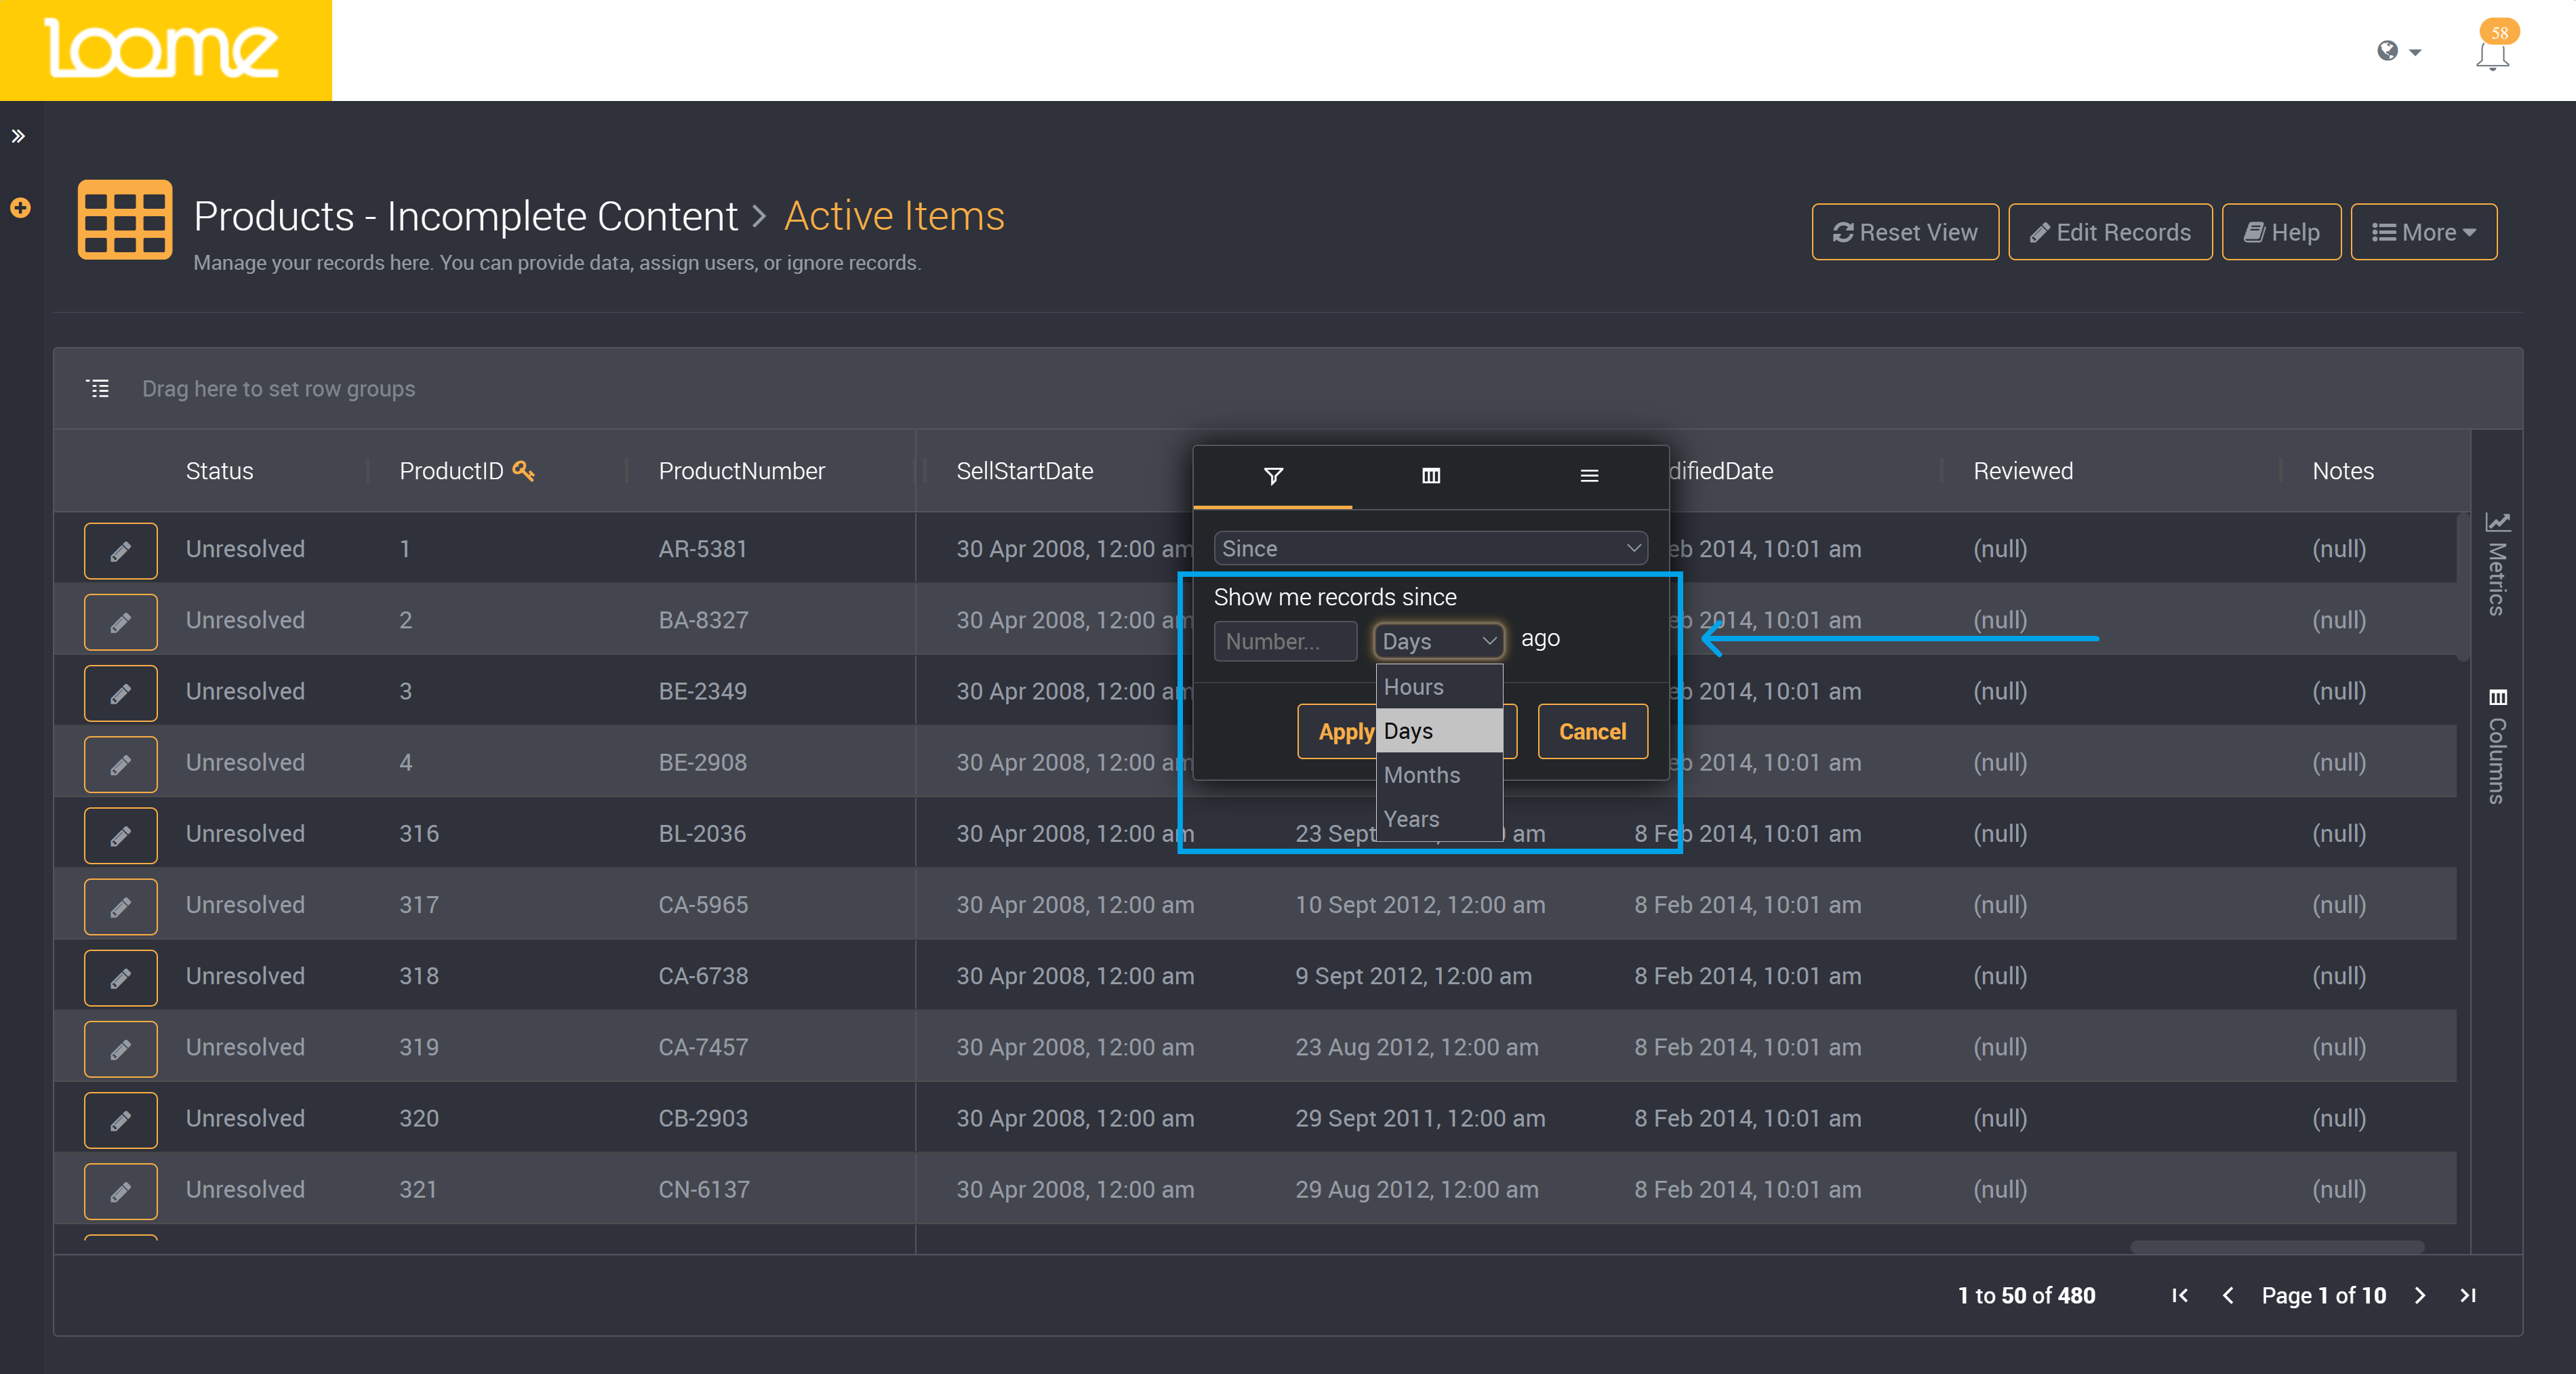The height and width of the screenshot is (1374, 2576).
Task: Open the Help button
Action: coord(2281,232)
